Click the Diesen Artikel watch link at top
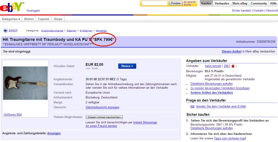Viewport: 278px width, 142px height. [232, 52]
